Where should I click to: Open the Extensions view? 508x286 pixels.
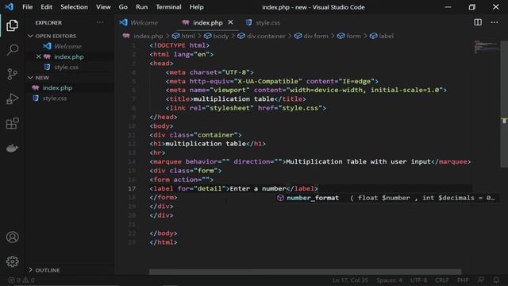pos(12,123)
